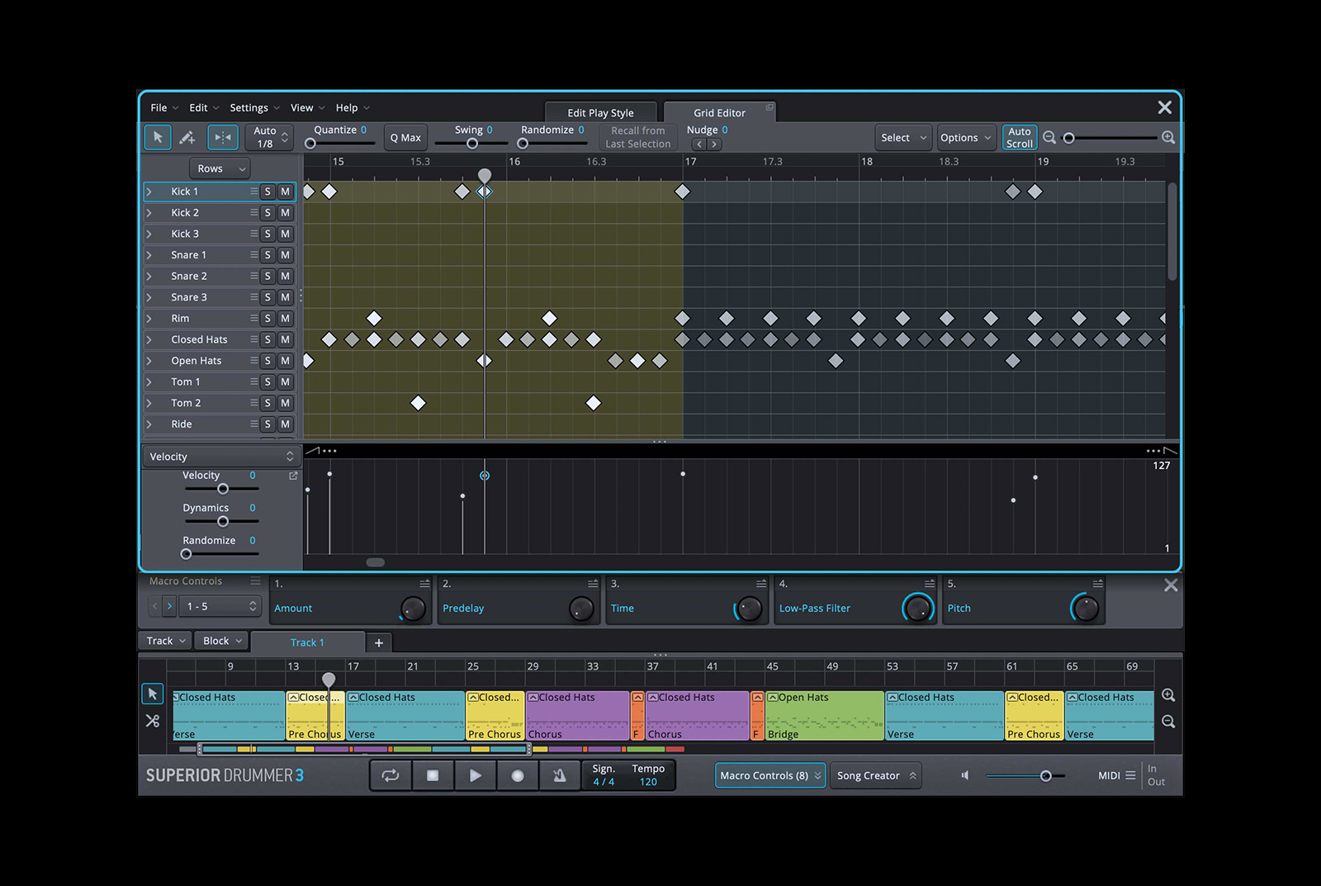Open the Rows dropdown

coord(220,168)
